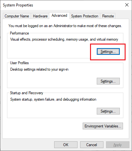Click the grayed-out Apply button
Viewport: 132px width, 151px height.
pos(118,145)
